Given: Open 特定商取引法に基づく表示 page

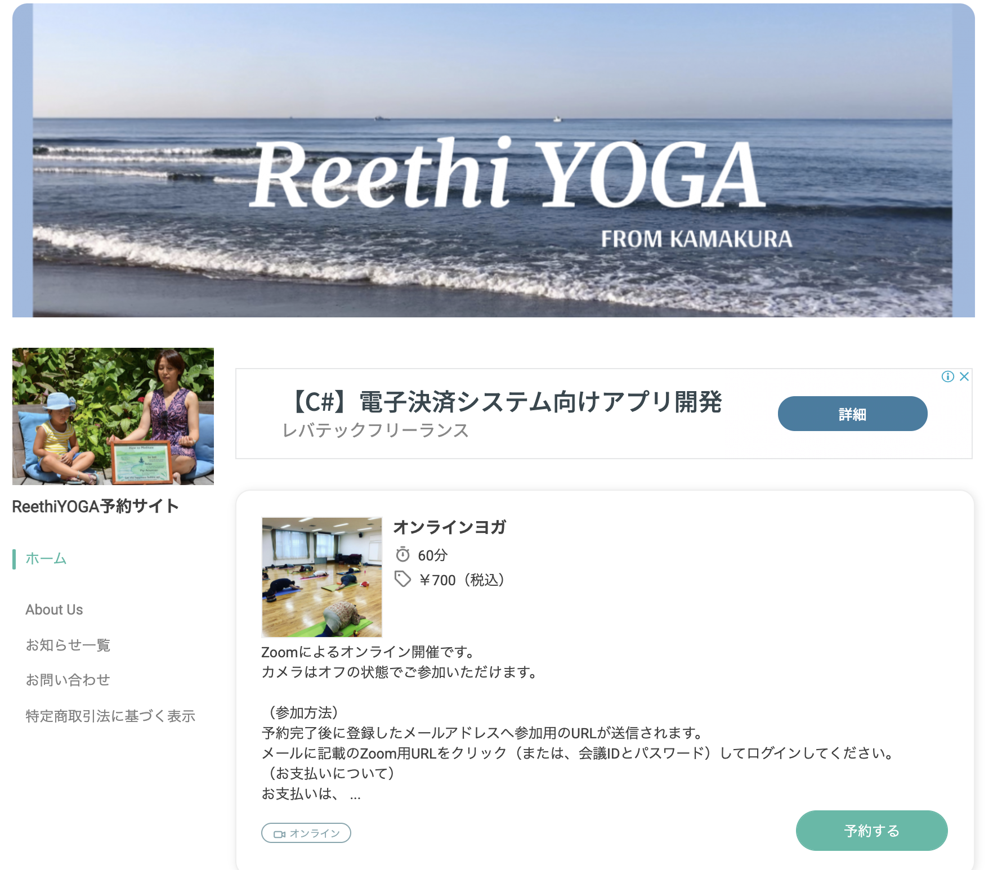Looking at the screenshot, I should click(110, 716).
